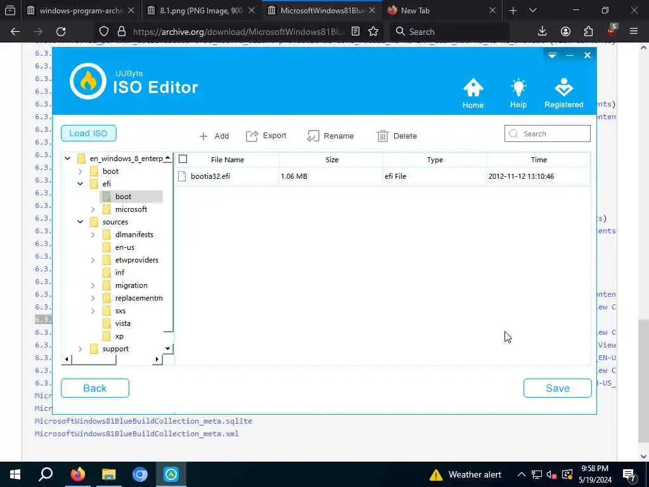Bookmark this page with the star
Screen dimensions: 649x487
click(373, 32)
